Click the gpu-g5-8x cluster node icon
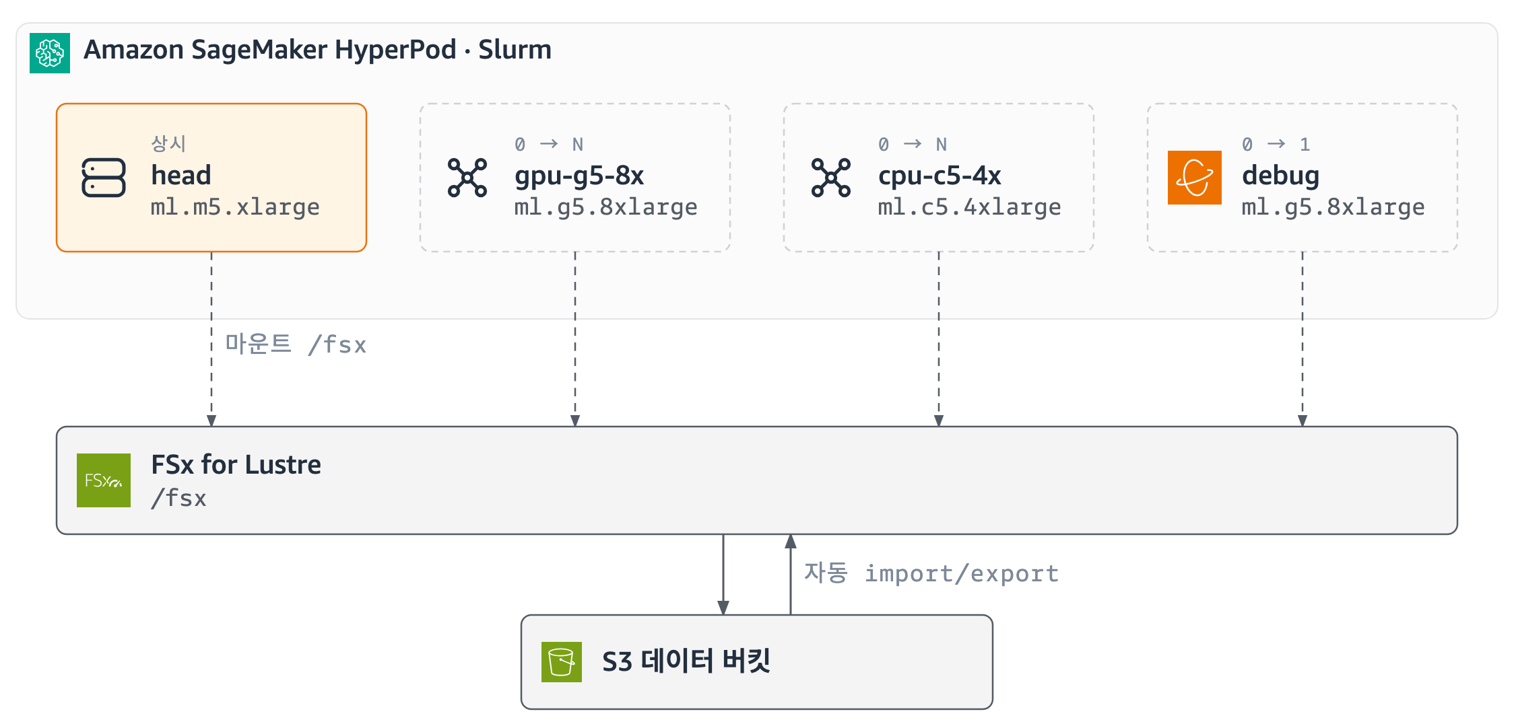The width and height of the screenshot is (1514, 728). (x=467, y=178)
